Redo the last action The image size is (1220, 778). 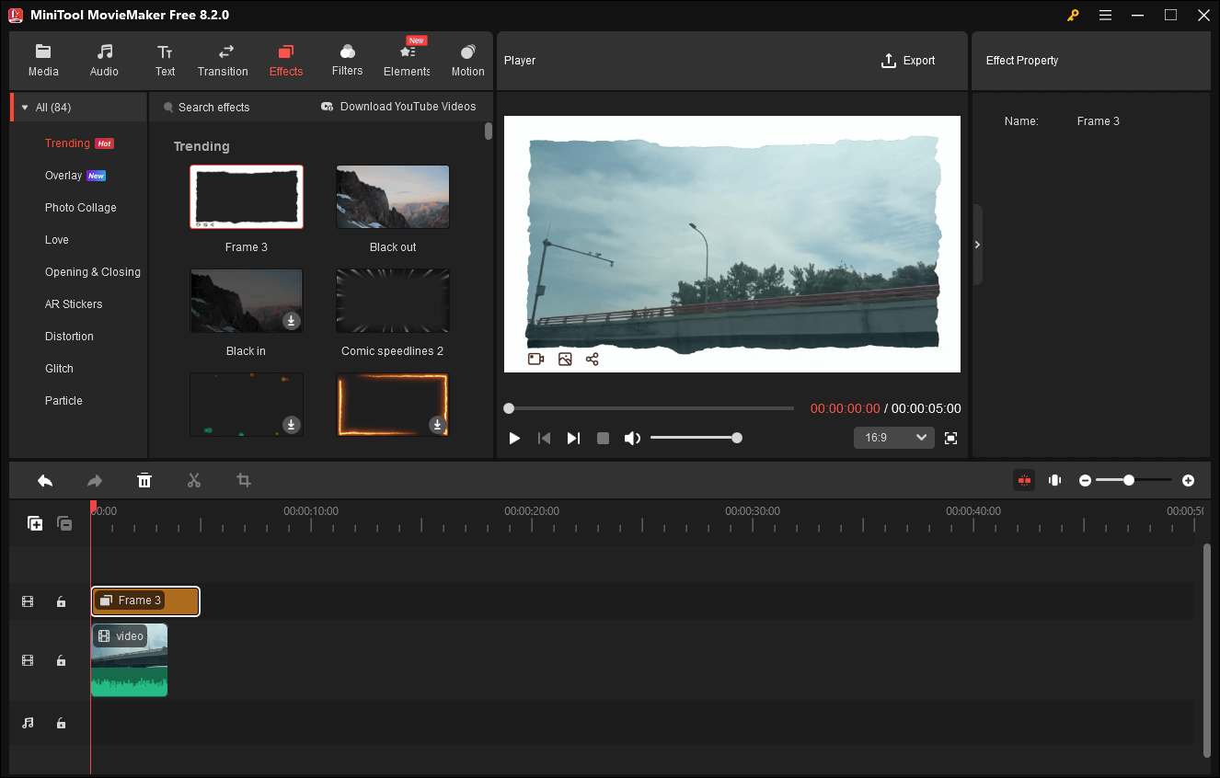point(95,480)
